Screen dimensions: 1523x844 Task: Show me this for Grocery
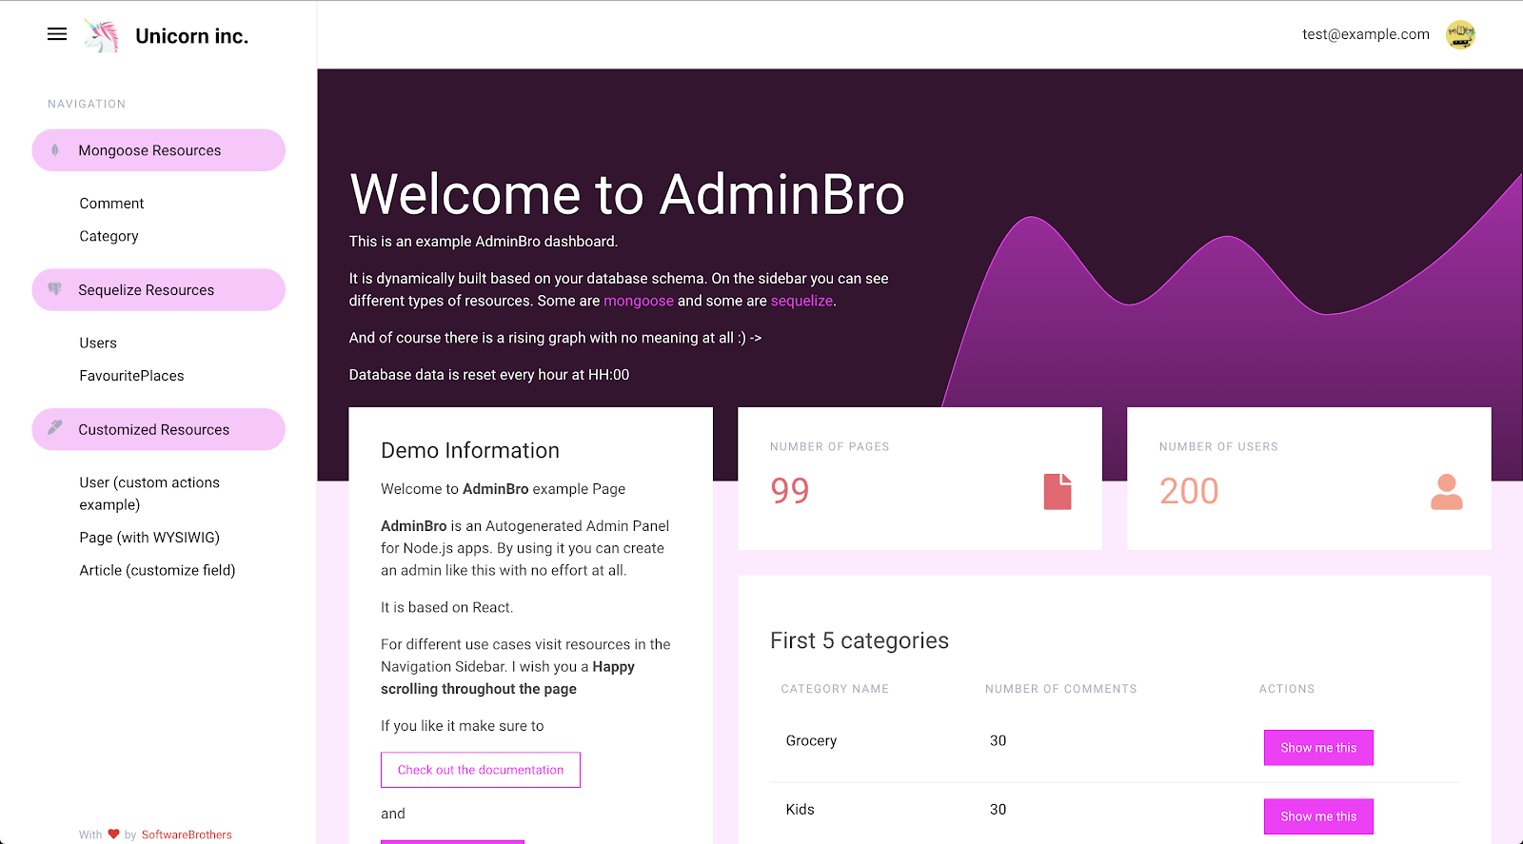coord(1318,748)
